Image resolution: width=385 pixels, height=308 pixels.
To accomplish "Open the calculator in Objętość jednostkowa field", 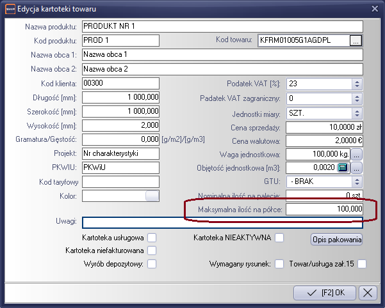I will (x=343, y=168).
